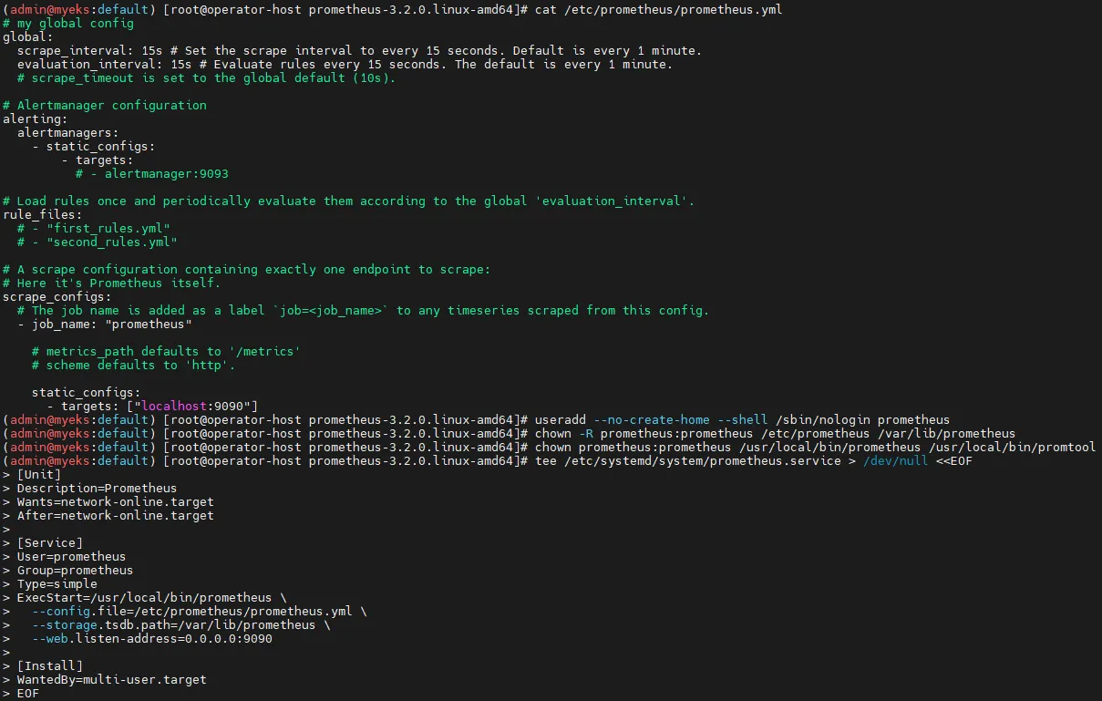The width and height of the screenshot is (1102, 701).
Task: Click the '/dev/null' redirect target
Action: coord(895,460)
